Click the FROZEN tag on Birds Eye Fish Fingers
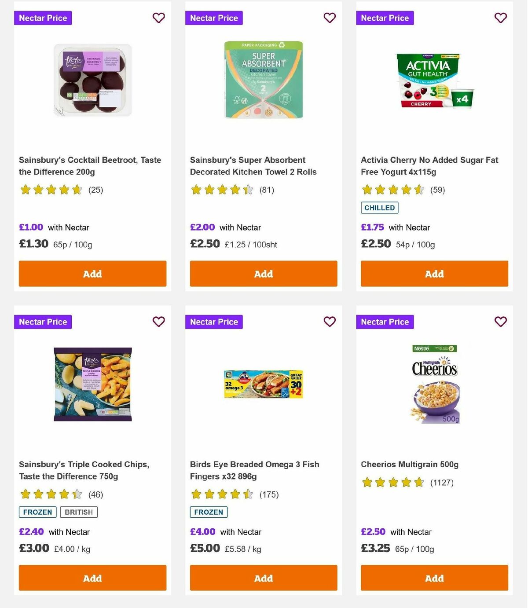Screen dimensions: 528x608 click(x=208, y=512)
